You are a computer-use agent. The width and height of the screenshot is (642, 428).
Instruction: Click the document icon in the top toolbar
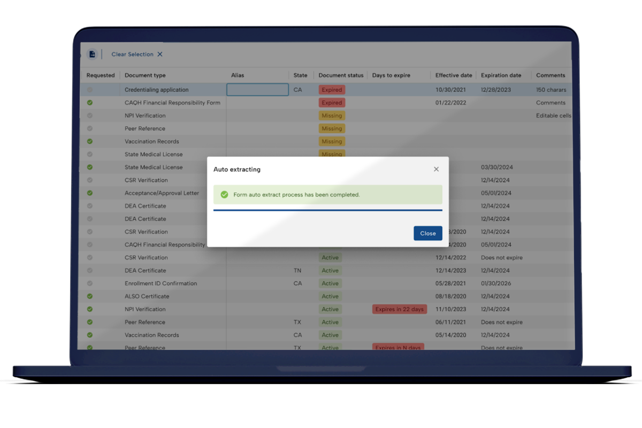tap(92, 54)
